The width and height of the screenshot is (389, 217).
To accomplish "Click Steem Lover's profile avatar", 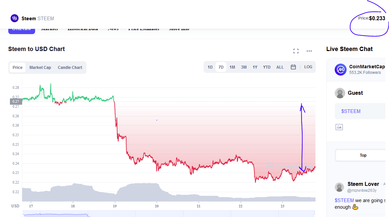I will tap(339, 187).
